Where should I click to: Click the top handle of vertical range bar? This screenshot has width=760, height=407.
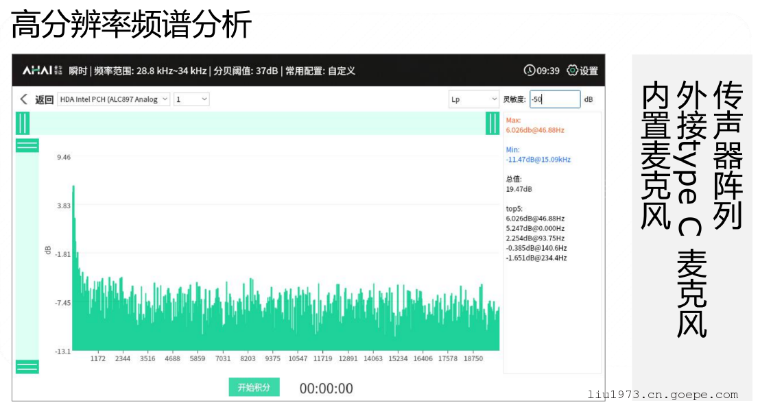tap(27, 145)
